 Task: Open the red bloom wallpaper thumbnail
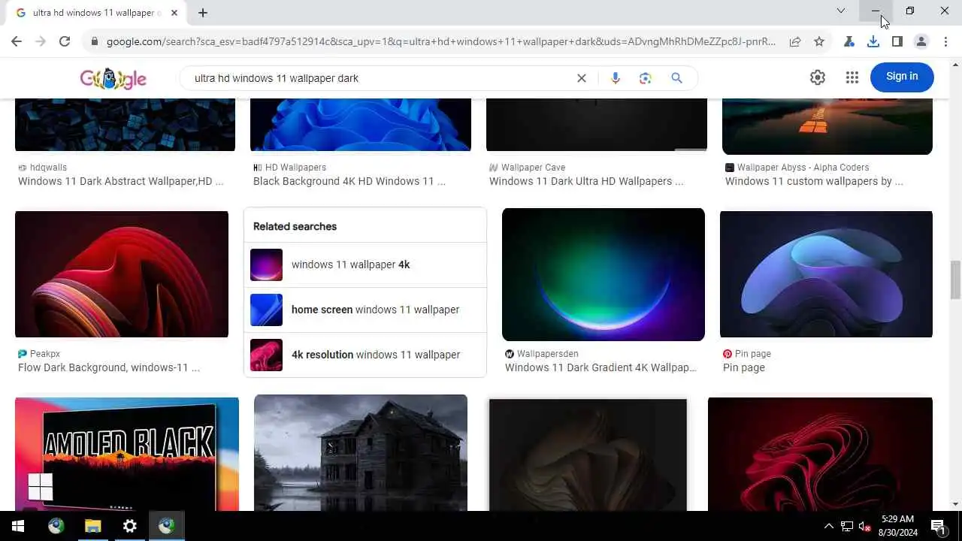820,454
